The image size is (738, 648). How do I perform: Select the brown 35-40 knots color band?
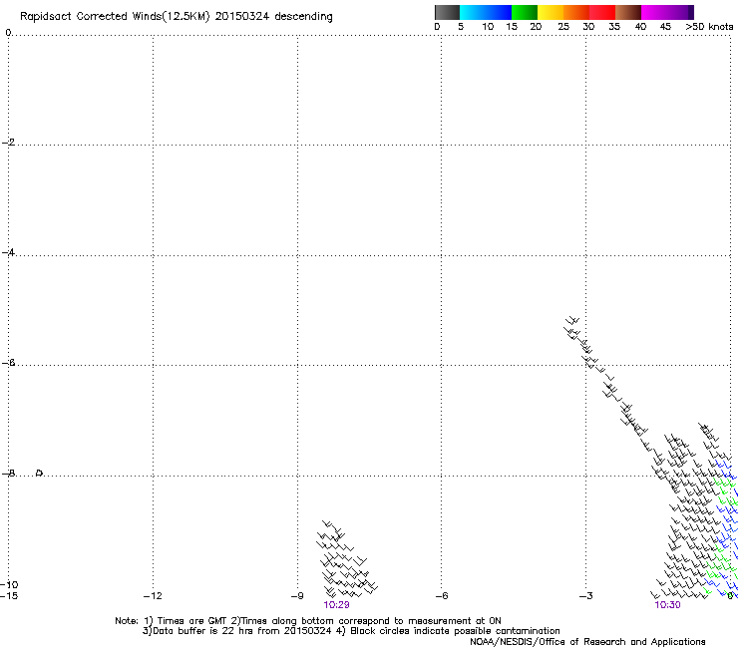(x=628, y=12)
